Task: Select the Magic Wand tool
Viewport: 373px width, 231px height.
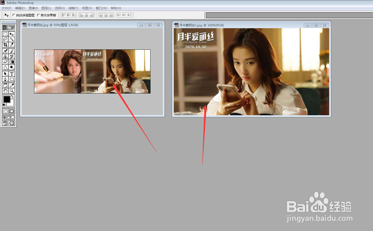Action: (12, 39)
